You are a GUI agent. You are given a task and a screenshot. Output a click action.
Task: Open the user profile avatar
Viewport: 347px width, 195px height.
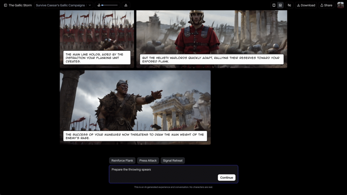[x=341, y=5]
